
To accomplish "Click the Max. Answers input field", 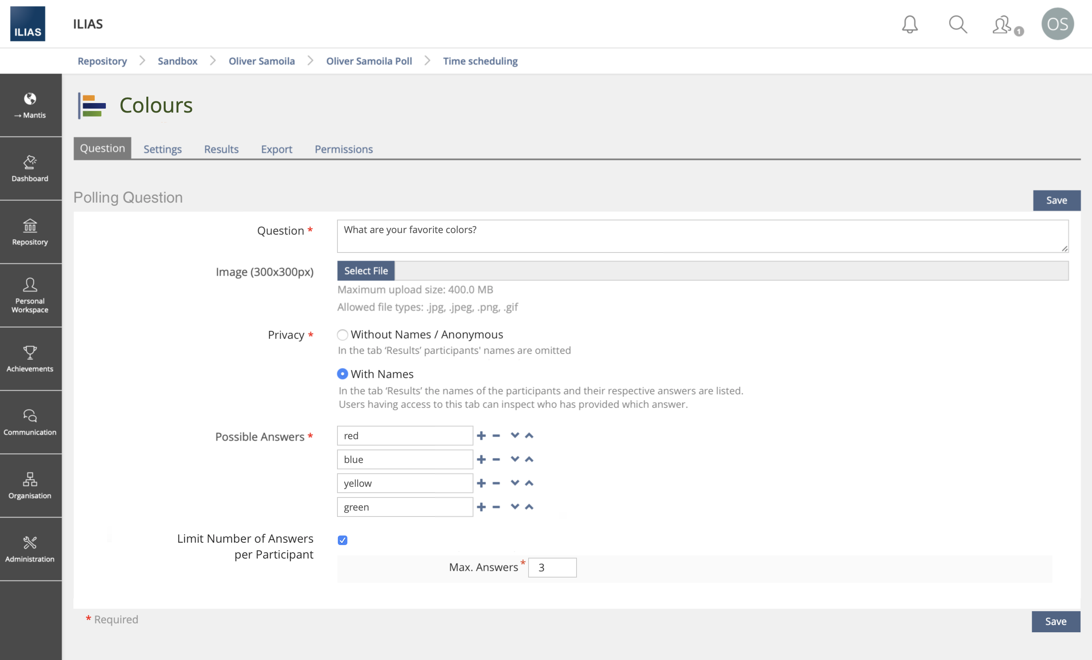I will coord(552,568).
